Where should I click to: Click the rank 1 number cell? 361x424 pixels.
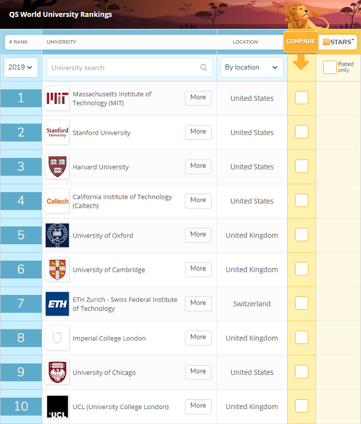coord(21,98)
